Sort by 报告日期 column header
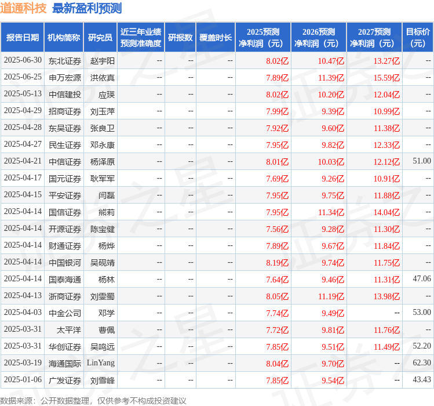The height and width of the screenshot is (406, 434). (x=23, y=38)
